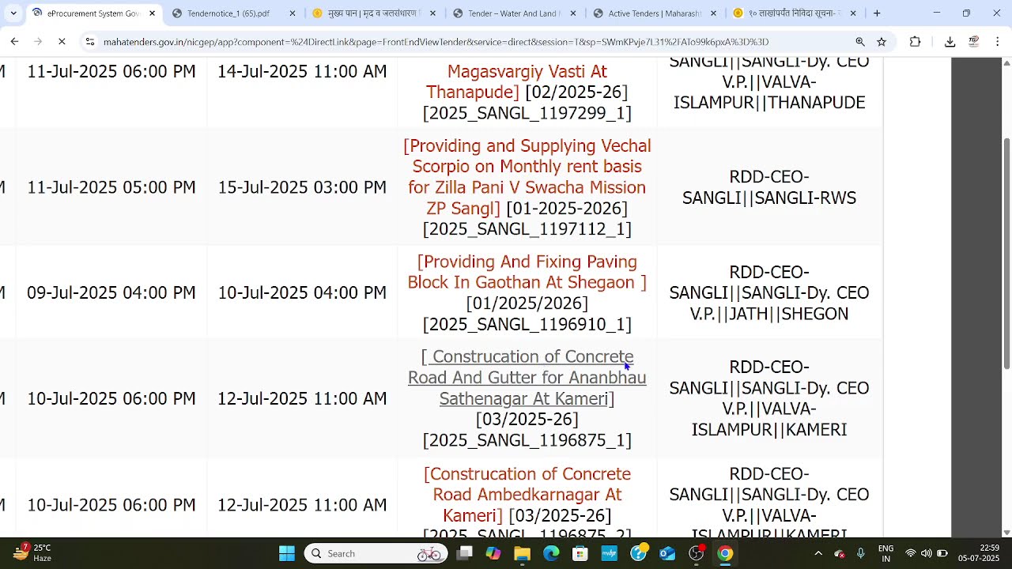Switch to Active Tenders | Maharashtra tab

(655, 13)
